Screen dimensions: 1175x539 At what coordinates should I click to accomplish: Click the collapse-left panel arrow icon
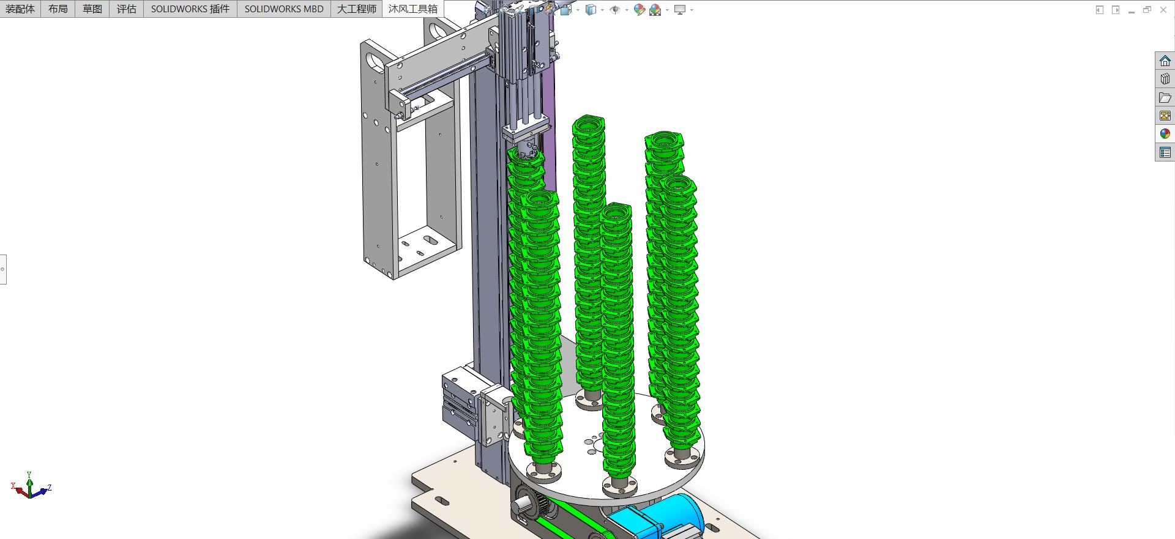1100,10
